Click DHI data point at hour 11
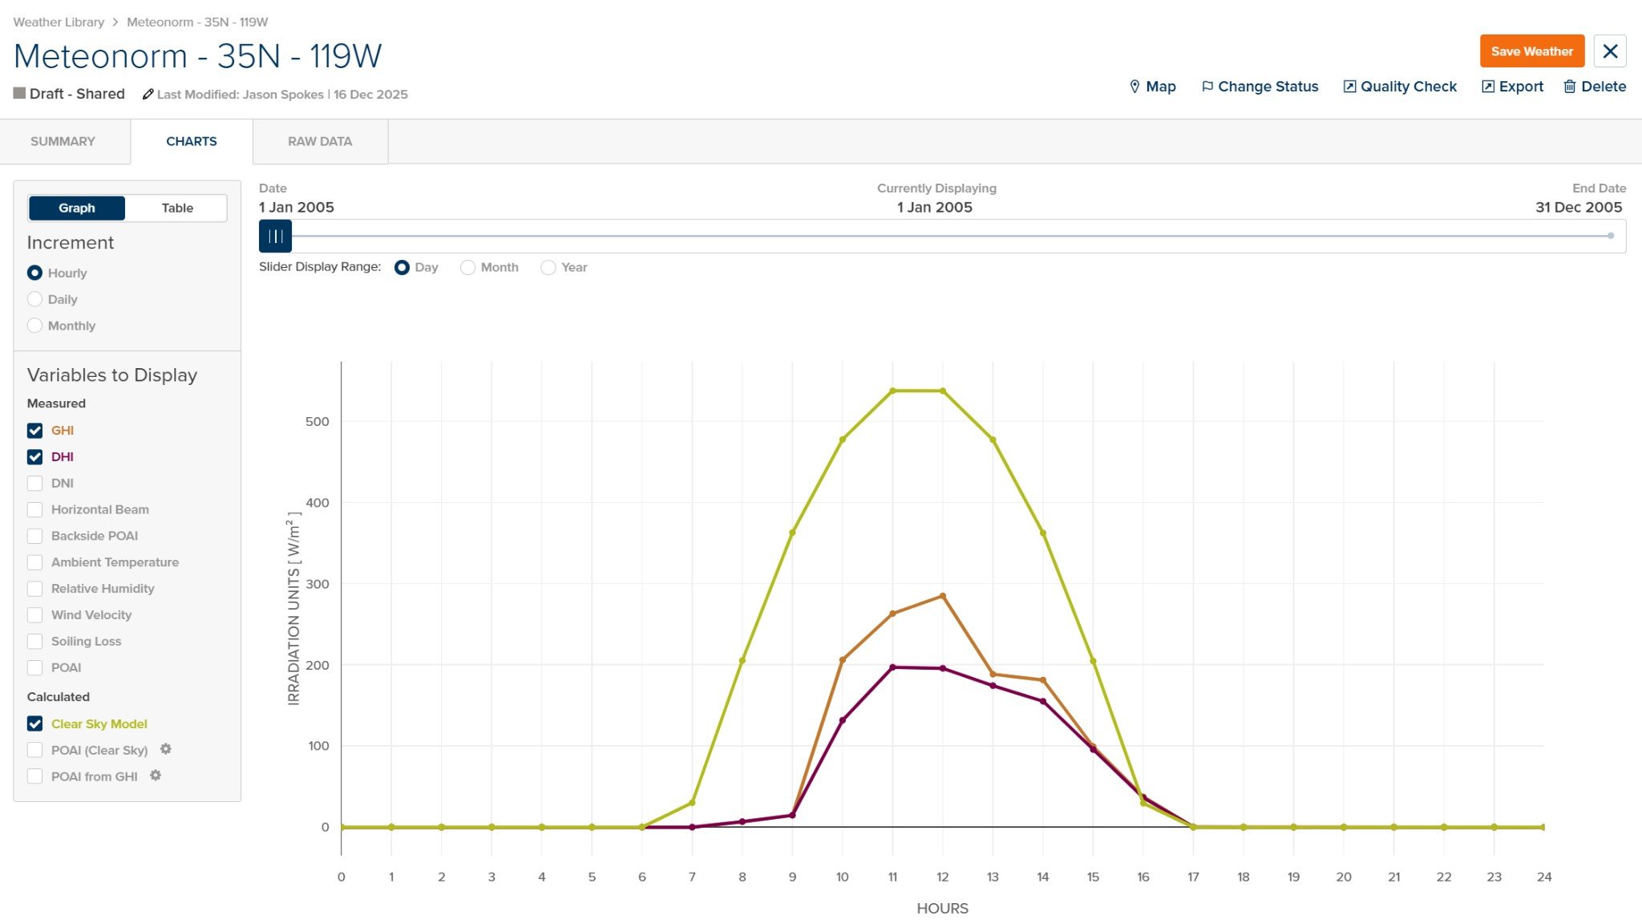 pos(892,667)
